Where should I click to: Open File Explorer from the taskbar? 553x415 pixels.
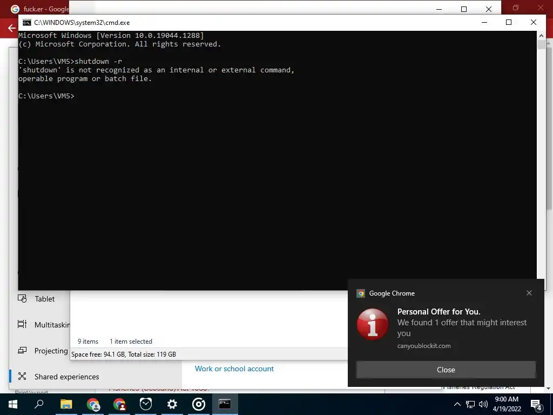point(66,404)
